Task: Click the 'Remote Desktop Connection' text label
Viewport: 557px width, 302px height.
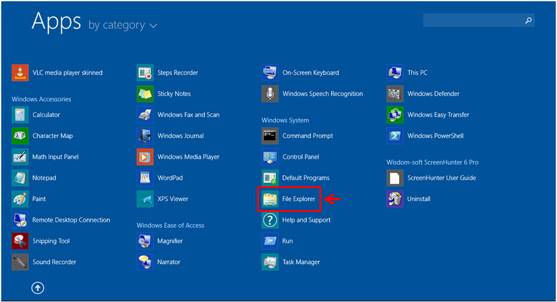Action: (71, 220)
